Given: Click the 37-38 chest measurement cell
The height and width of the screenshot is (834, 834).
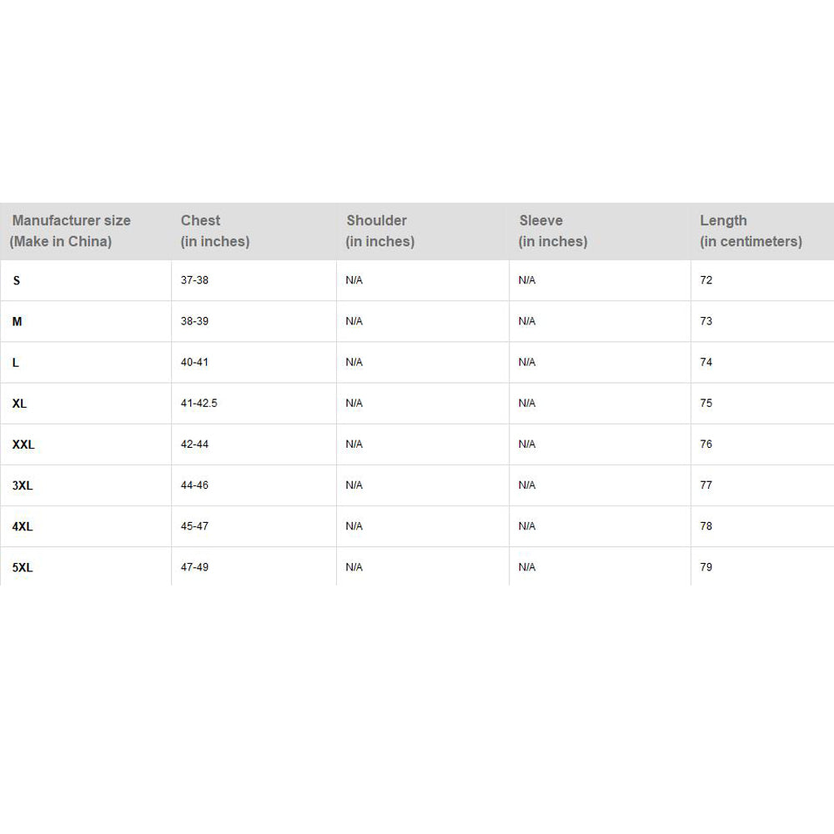Looking at the screenshot, I should tap(194, 280).
